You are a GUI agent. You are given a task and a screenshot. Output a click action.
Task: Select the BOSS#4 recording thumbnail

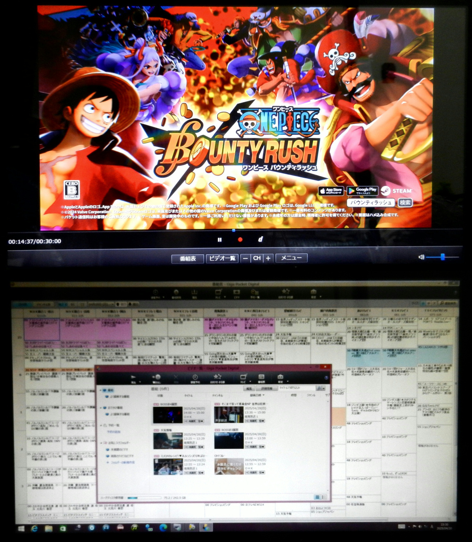(x=168, y=415)
